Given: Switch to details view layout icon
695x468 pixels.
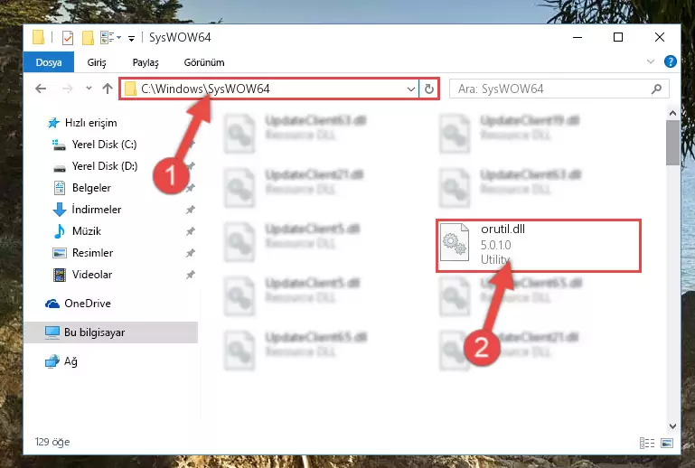Looking at the screenshot, I should pos(647,443).
